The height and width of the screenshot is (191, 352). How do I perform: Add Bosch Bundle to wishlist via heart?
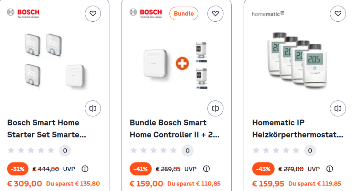215,14
